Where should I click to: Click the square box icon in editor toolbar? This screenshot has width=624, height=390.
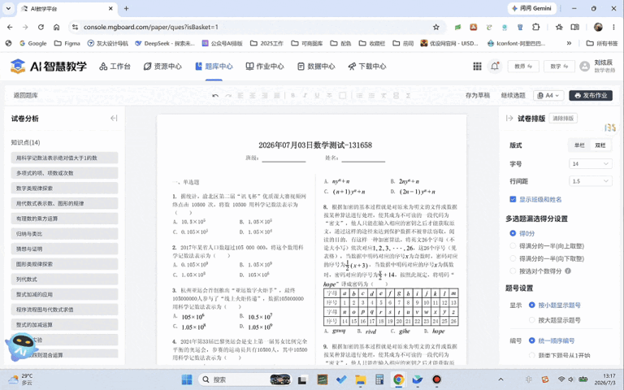pos(342,96)
